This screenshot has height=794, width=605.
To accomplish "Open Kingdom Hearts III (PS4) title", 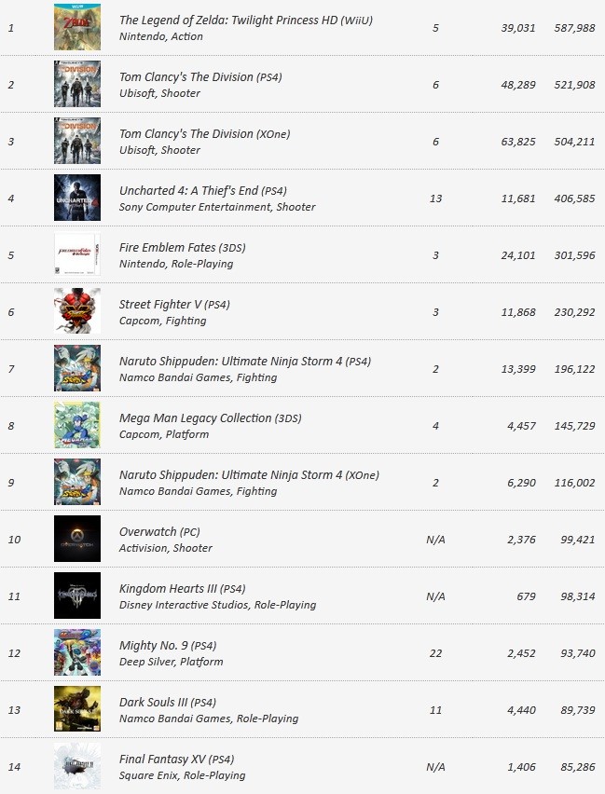I will coord(183,588).
